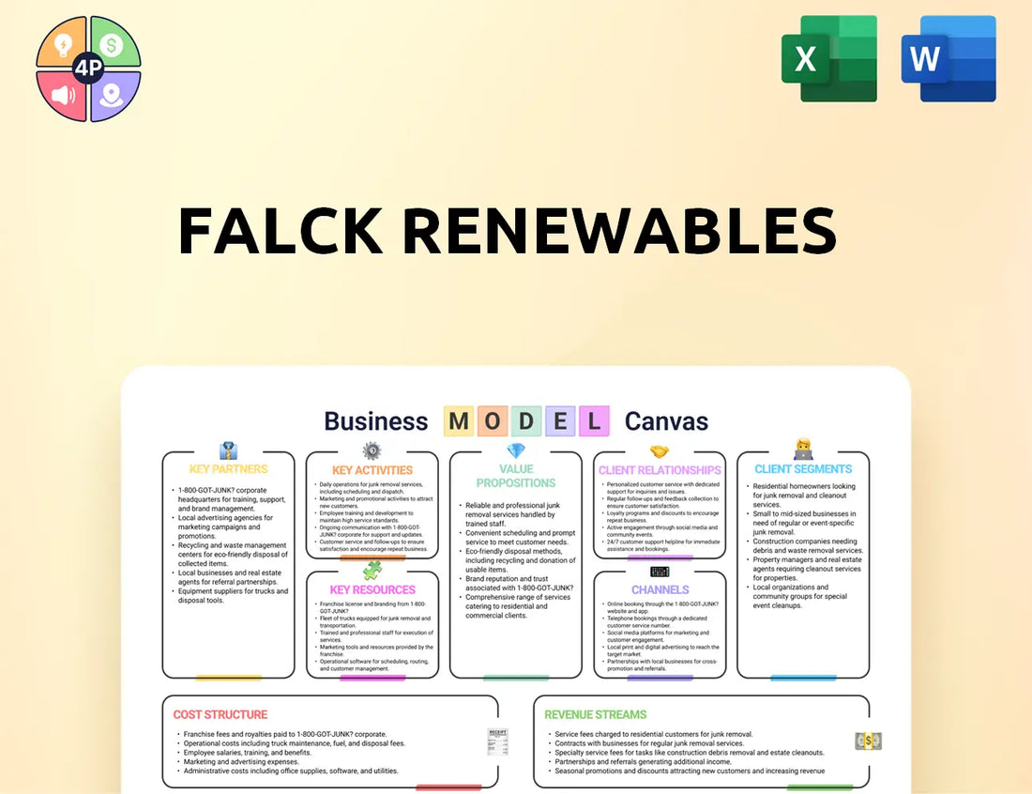Click 'Employee salaries, training, and benefits' bullet
The image size is (1032, 794).
(x=247, y=753)
